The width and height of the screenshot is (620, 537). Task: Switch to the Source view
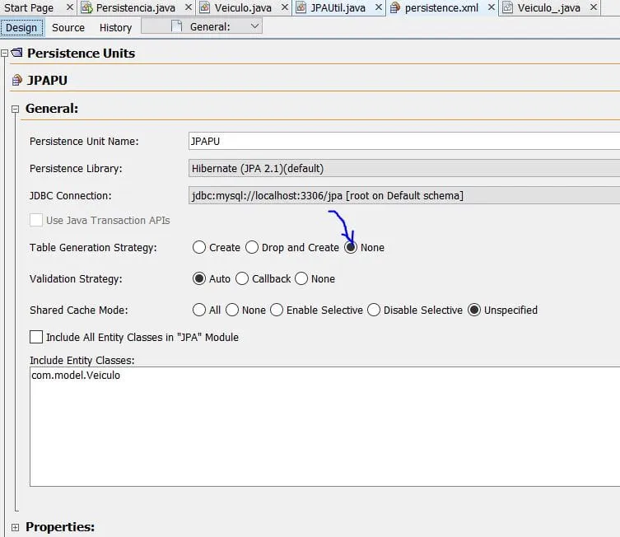pyautogui.click(x=68, y=27)
